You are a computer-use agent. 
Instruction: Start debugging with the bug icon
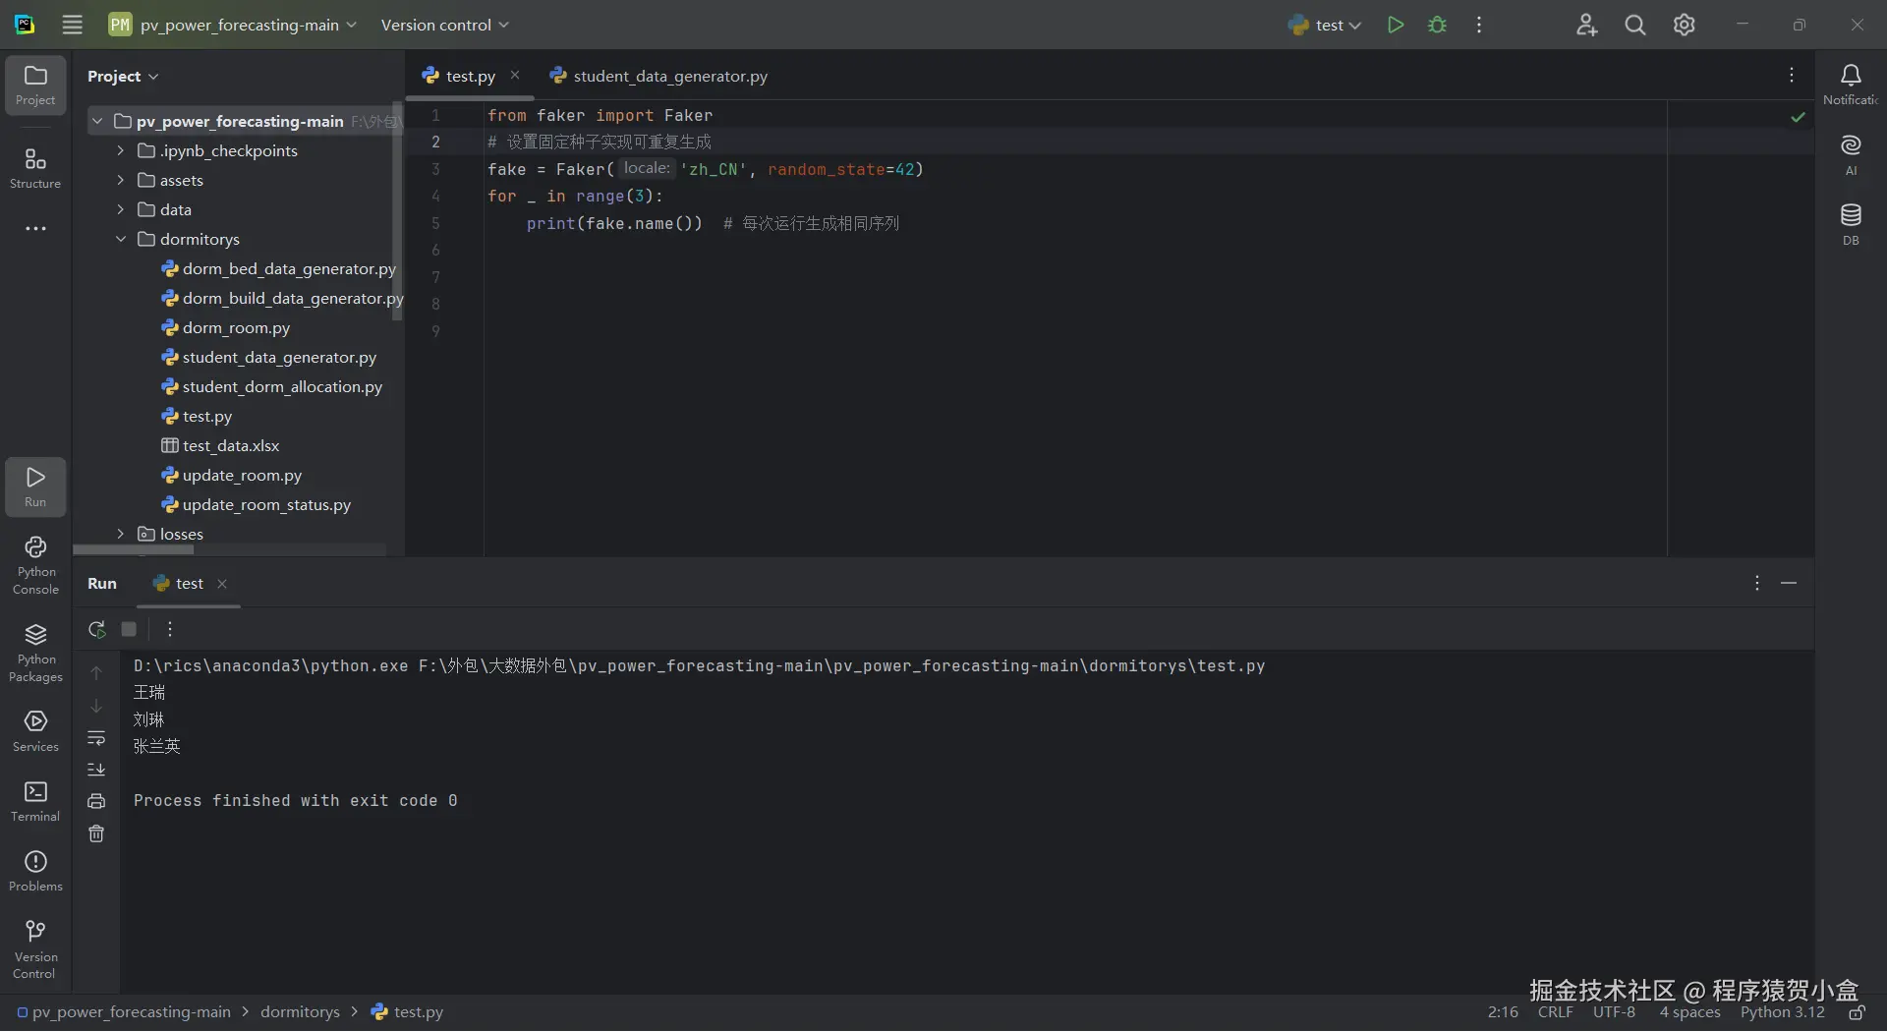pos(1437,25)
